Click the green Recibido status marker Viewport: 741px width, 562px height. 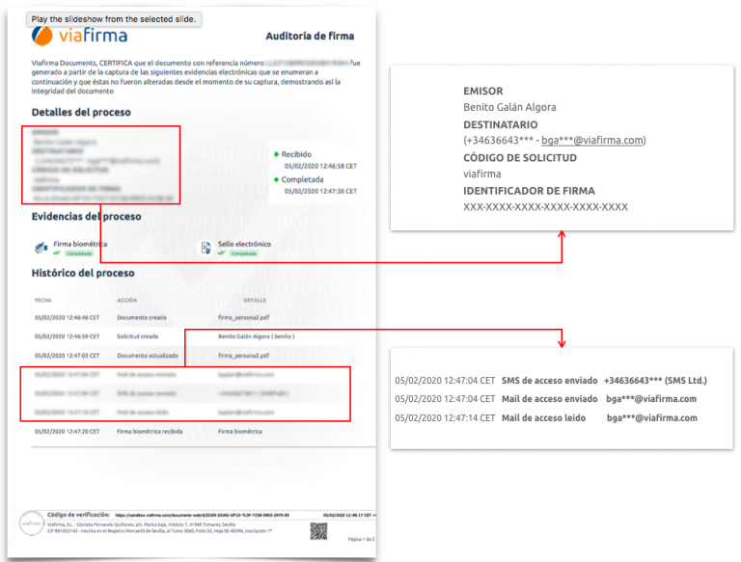coord(276,154)
